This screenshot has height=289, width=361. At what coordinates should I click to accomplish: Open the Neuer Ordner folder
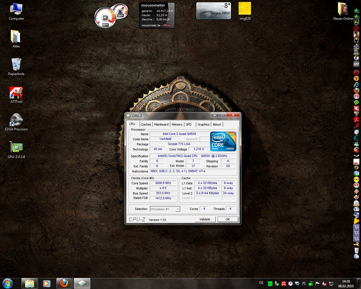(343, 11)
